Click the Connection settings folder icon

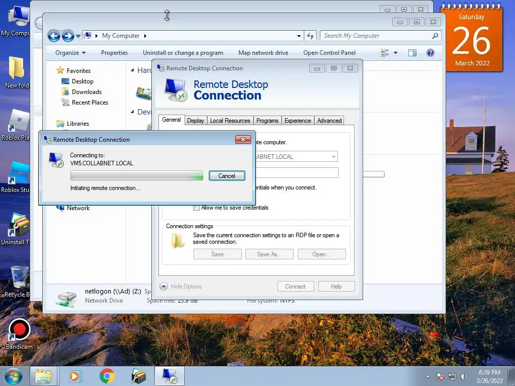(178, 241)
